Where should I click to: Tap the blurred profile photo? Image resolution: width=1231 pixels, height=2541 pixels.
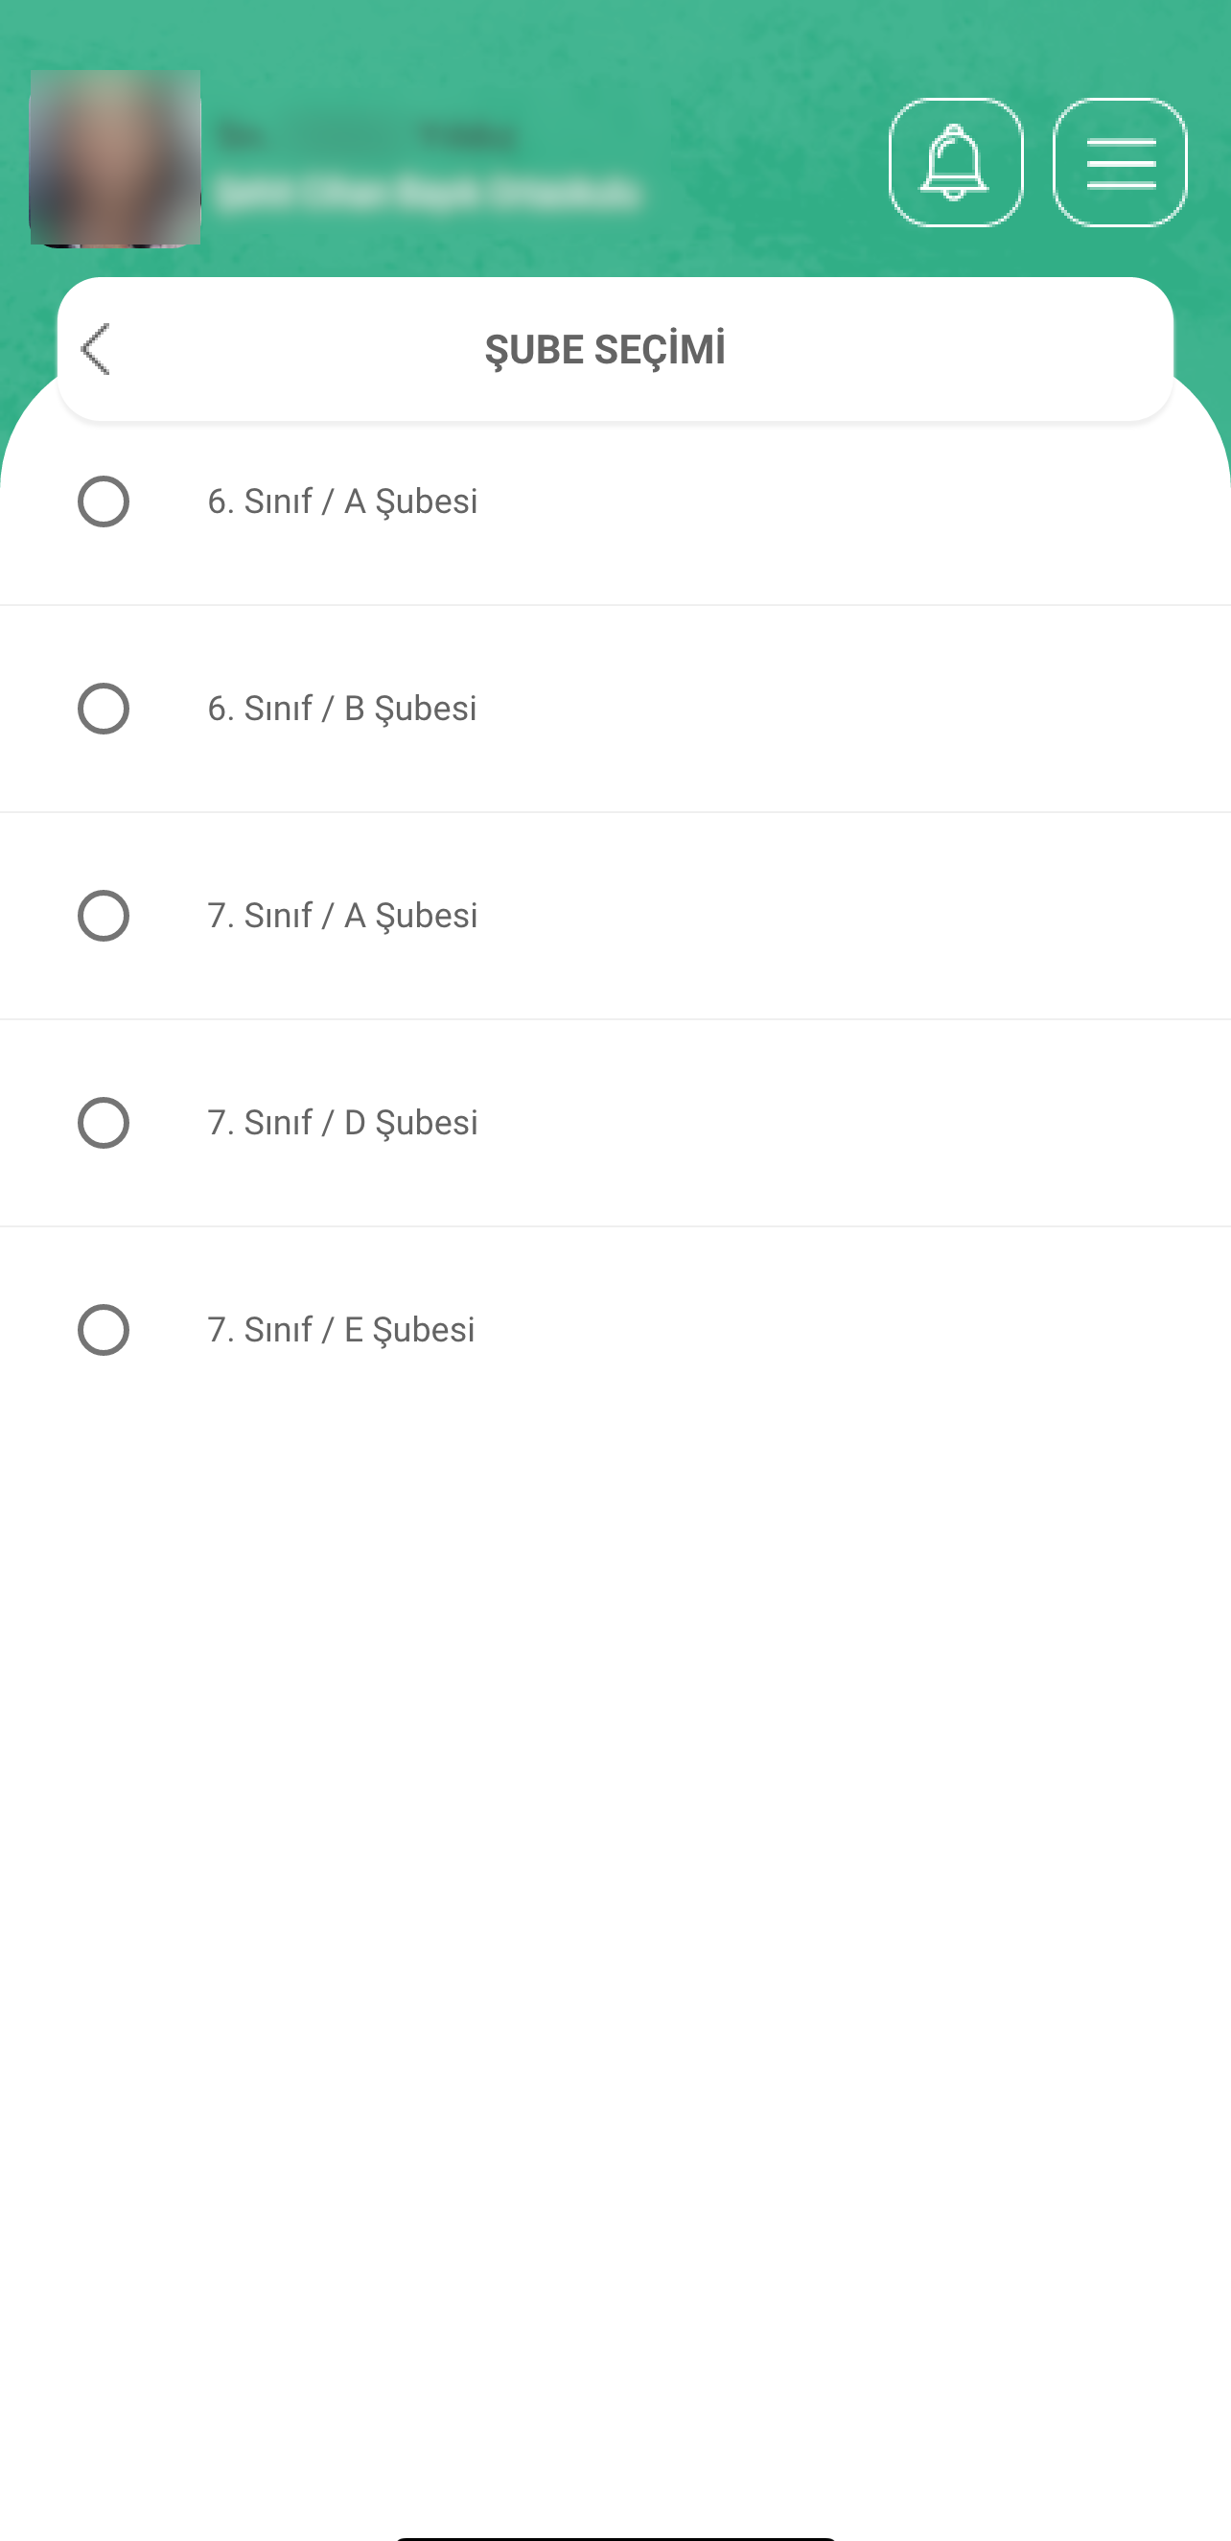pyautogui.click(x=115, y=158)
